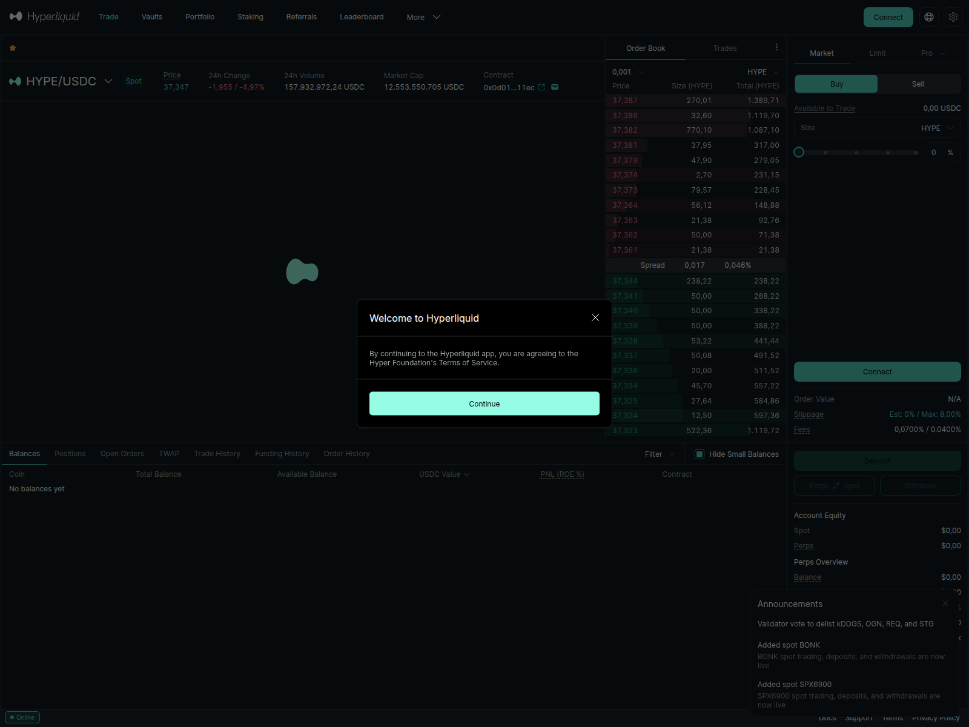Click the percentage input field
The image size is (969, 727).
click(942, 153)
